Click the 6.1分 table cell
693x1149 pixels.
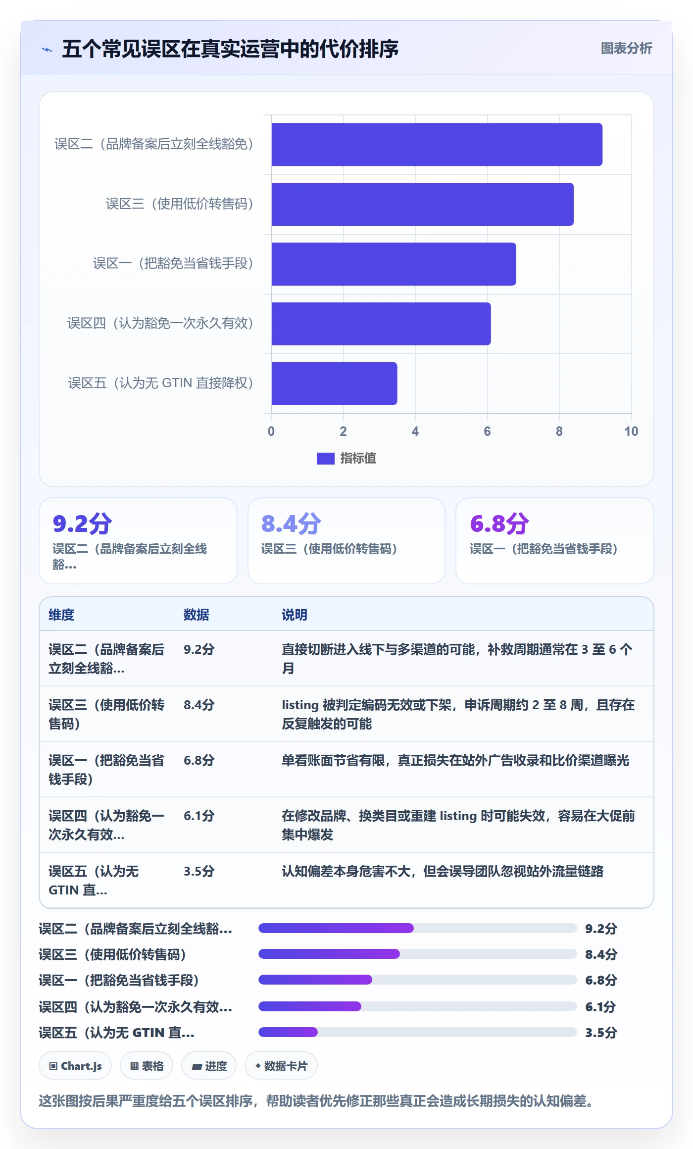tap(199, 816)
